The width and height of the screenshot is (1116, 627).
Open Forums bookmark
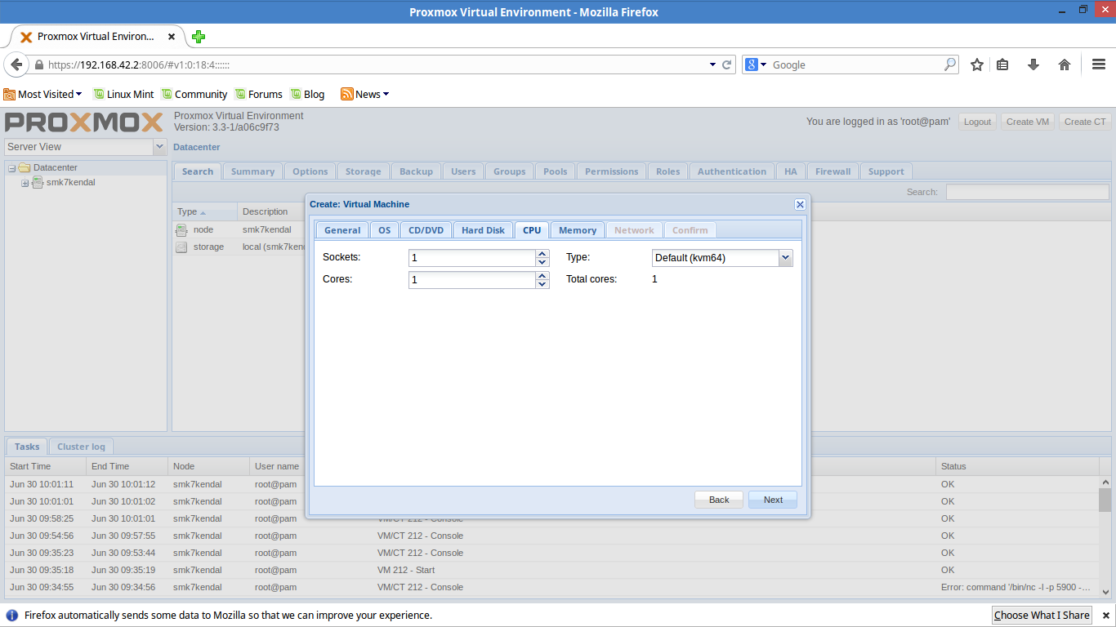click(x=258, y=94)
